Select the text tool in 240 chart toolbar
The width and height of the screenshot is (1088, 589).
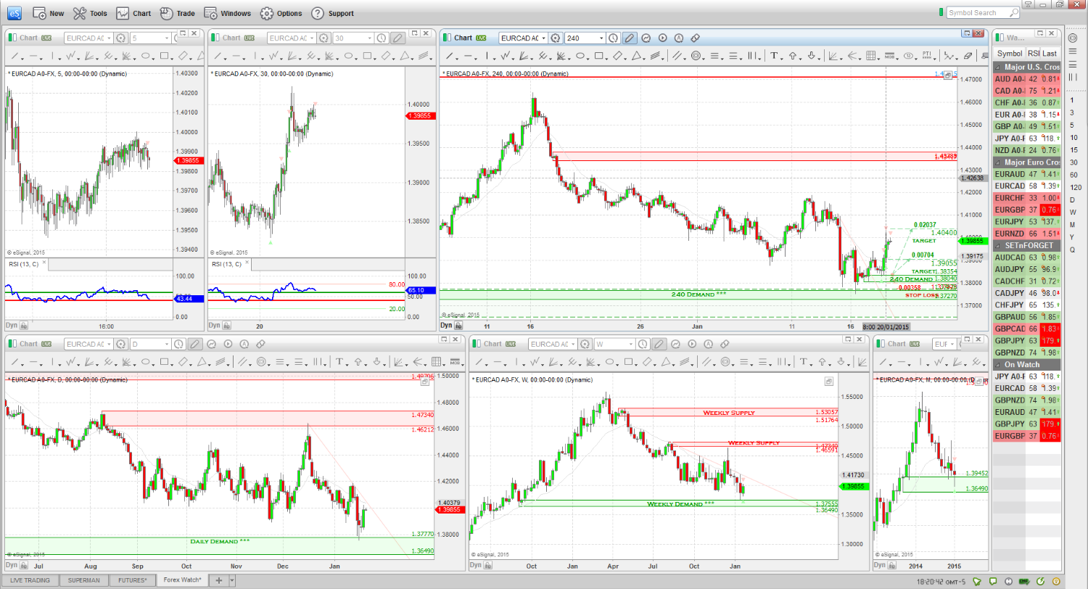pos(774,56)
